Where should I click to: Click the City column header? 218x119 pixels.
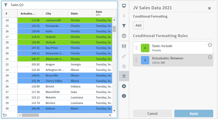coord(55,14)
